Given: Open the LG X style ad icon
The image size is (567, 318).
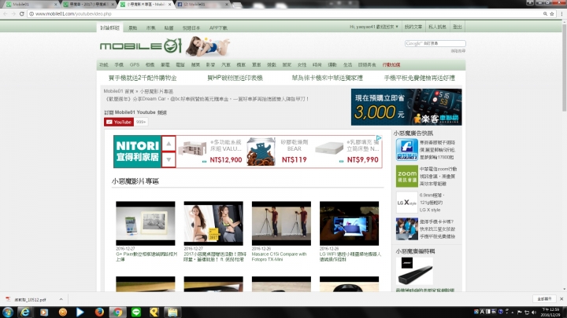Looking at the screenshot, I should click(407, 203).
